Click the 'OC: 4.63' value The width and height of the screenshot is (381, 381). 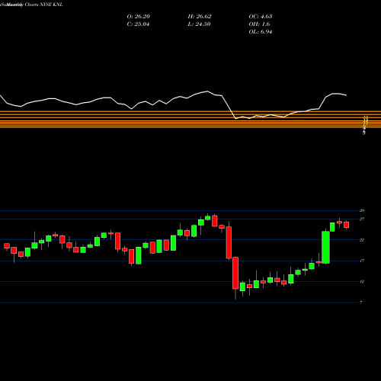[261, 16]
